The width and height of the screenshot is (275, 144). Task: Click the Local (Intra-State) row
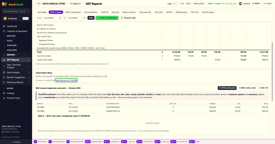coord(152,56)
